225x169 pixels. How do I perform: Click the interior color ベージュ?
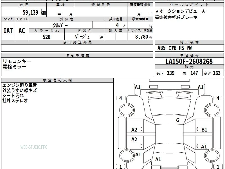(82, 37)
